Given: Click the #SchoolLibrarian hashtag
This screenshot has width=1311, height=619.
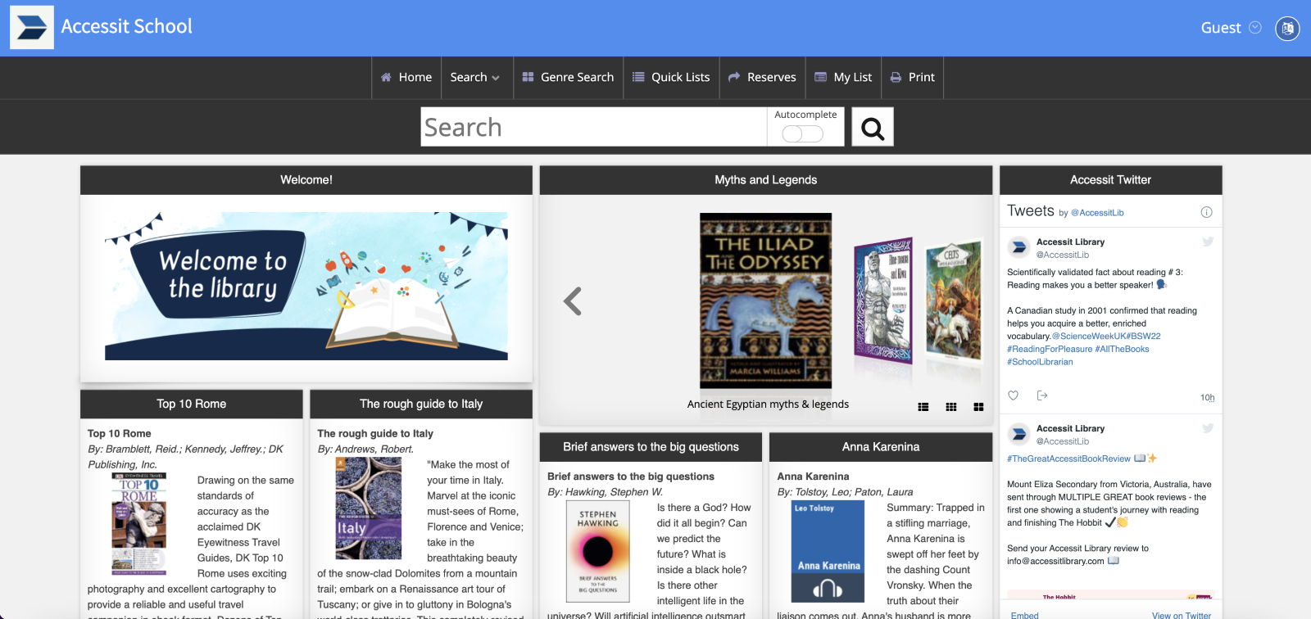Looking at the screenshot, I should tap(1040, 362).
